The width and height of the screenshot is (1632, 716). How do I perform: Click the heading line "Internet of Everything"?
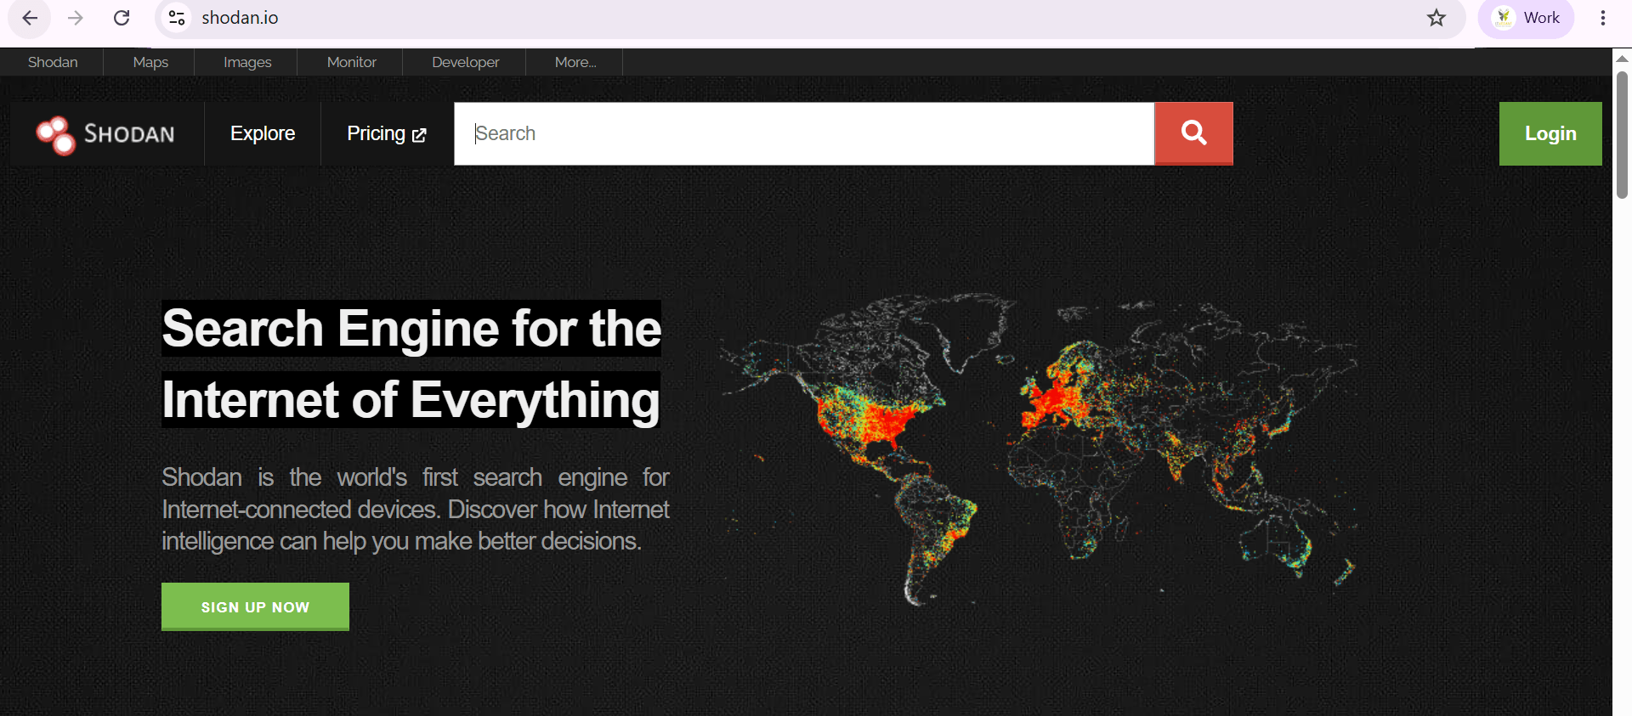[411, 399]
